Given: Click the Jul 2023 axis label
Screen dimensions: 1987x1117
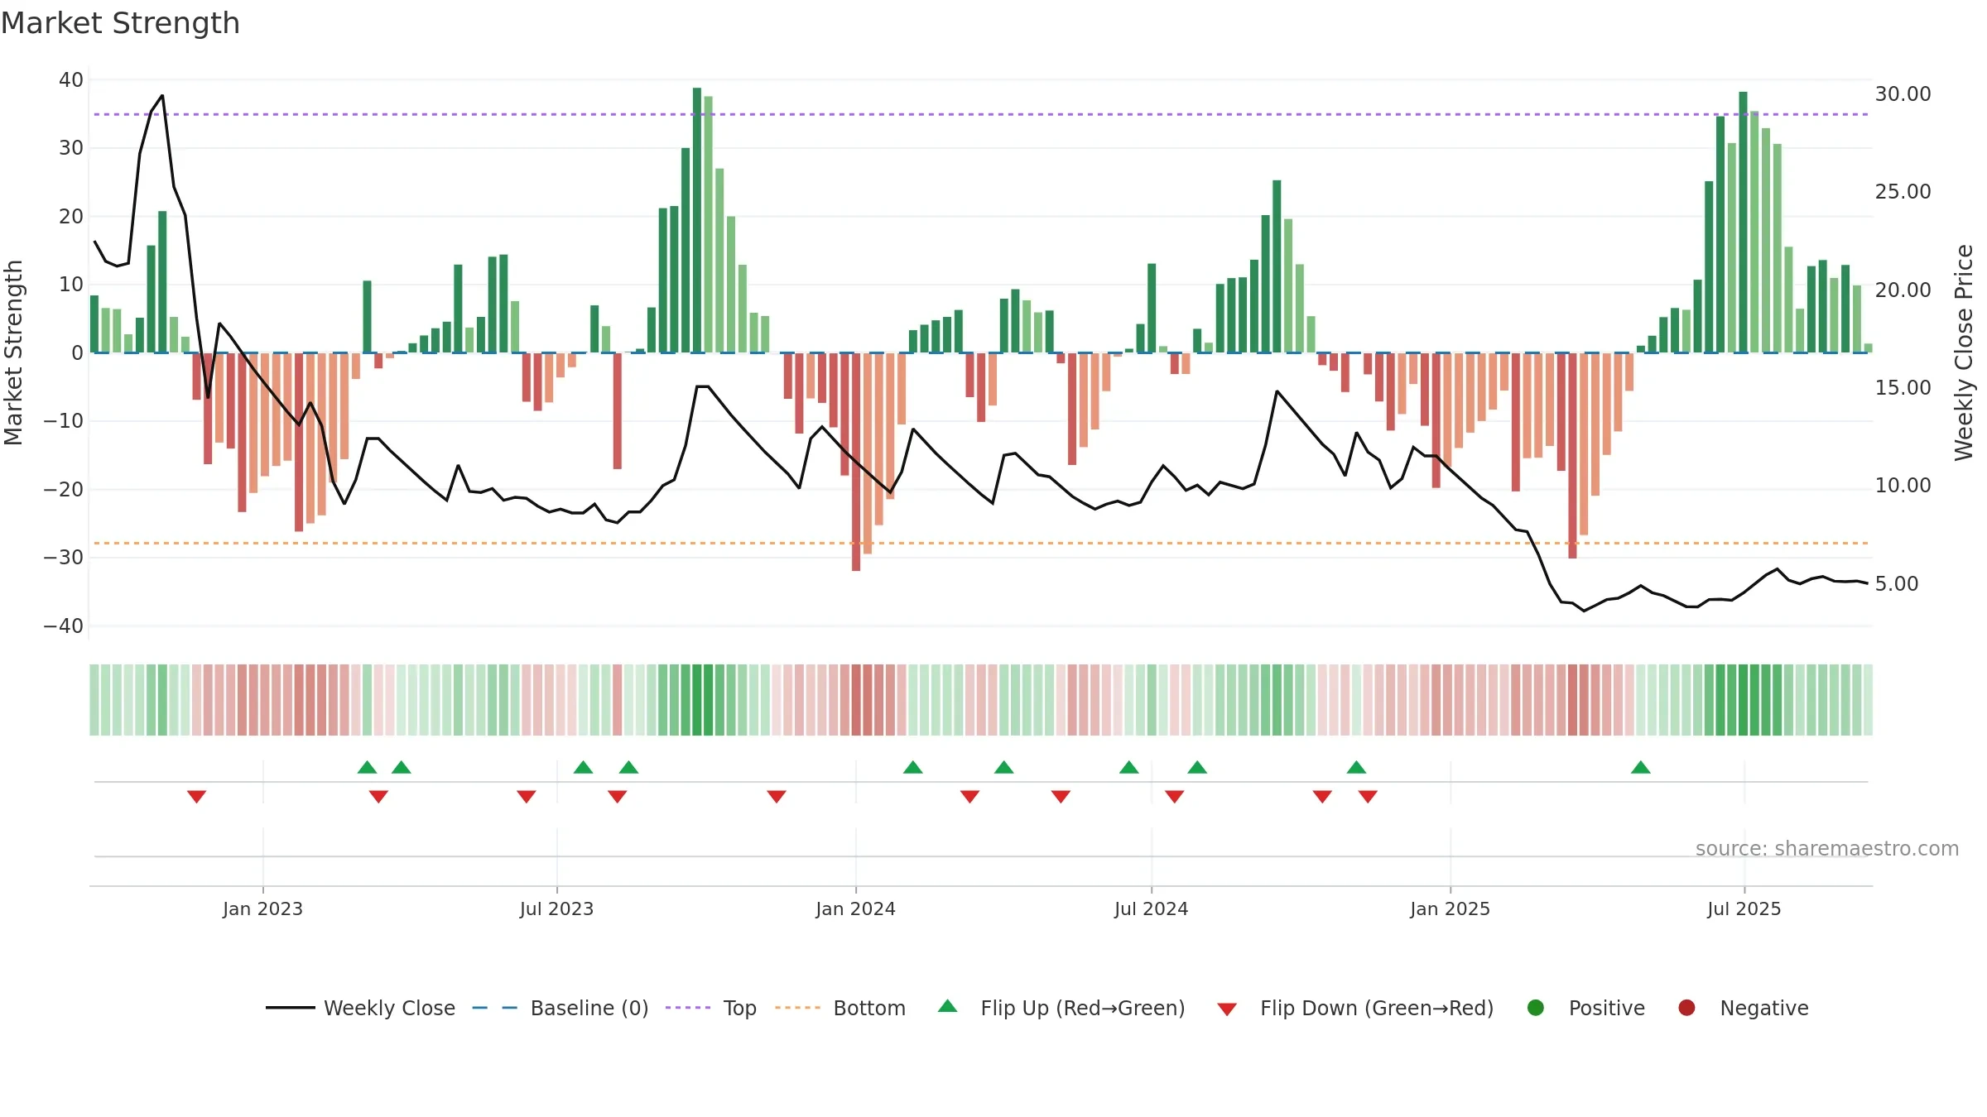Looking at the screenshot, I should (556, 908).
